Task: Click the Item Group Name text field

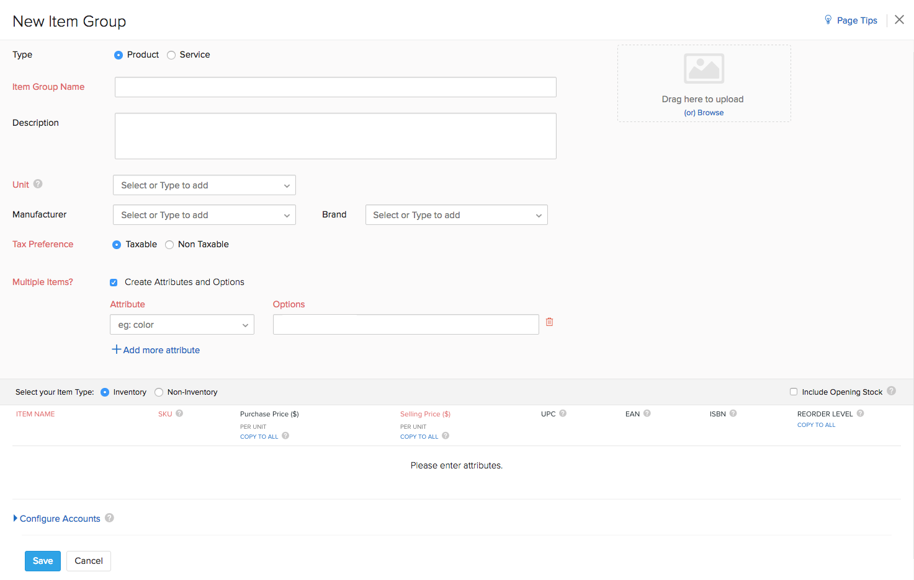Action: click(x=335, y=87)
